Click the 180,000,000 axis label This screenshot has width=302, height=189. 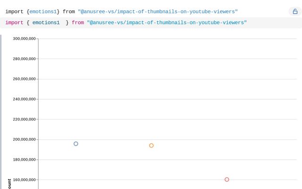(x=24, y=160)
